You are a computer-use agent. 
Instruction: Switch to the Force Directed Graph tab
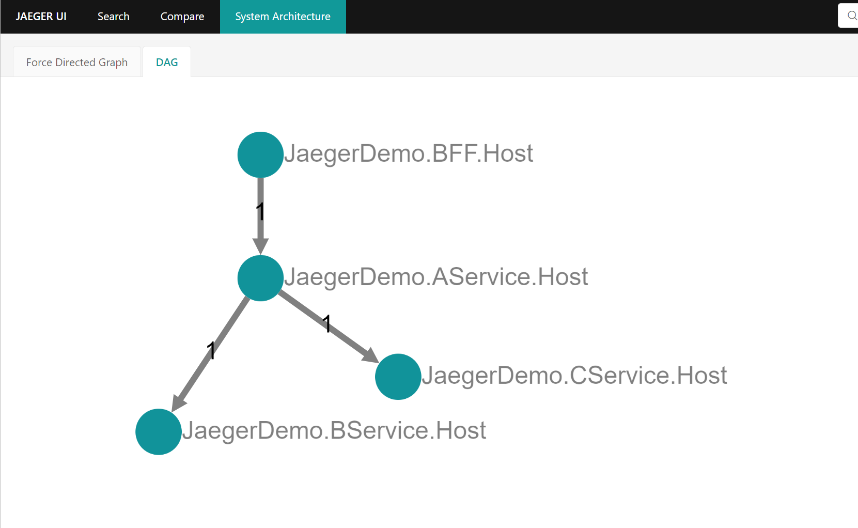tap(76, 61)
